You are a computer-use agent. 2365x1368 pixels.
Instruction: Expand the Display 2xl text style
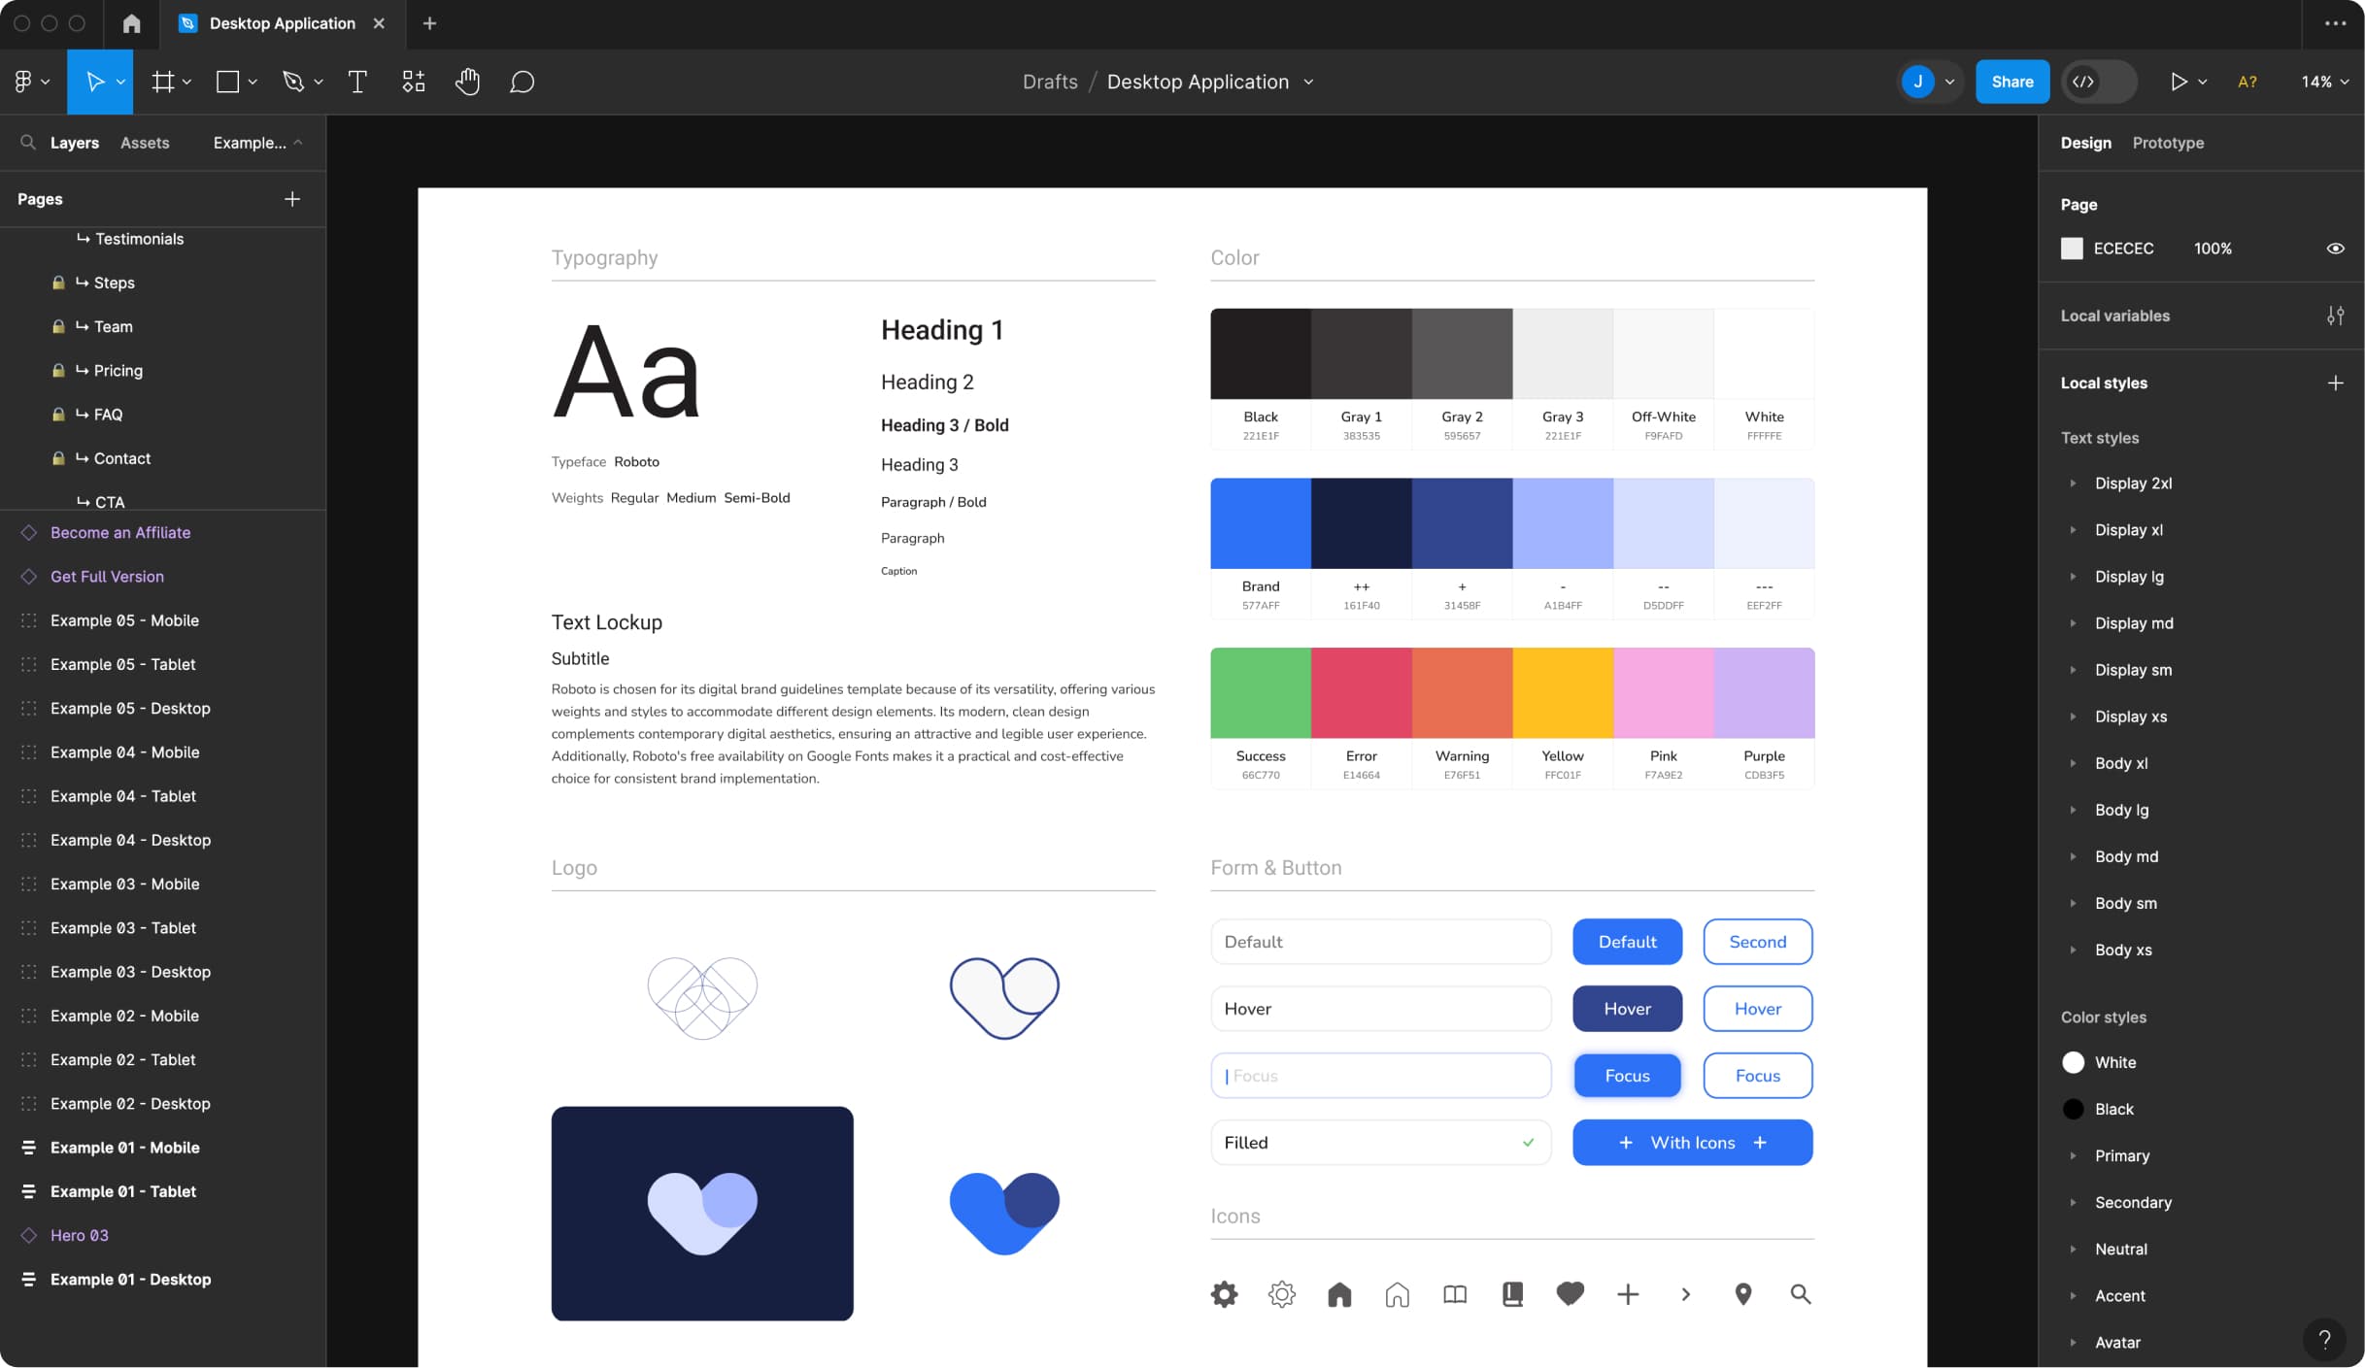pyautogui.click(x=2073, y=484)
